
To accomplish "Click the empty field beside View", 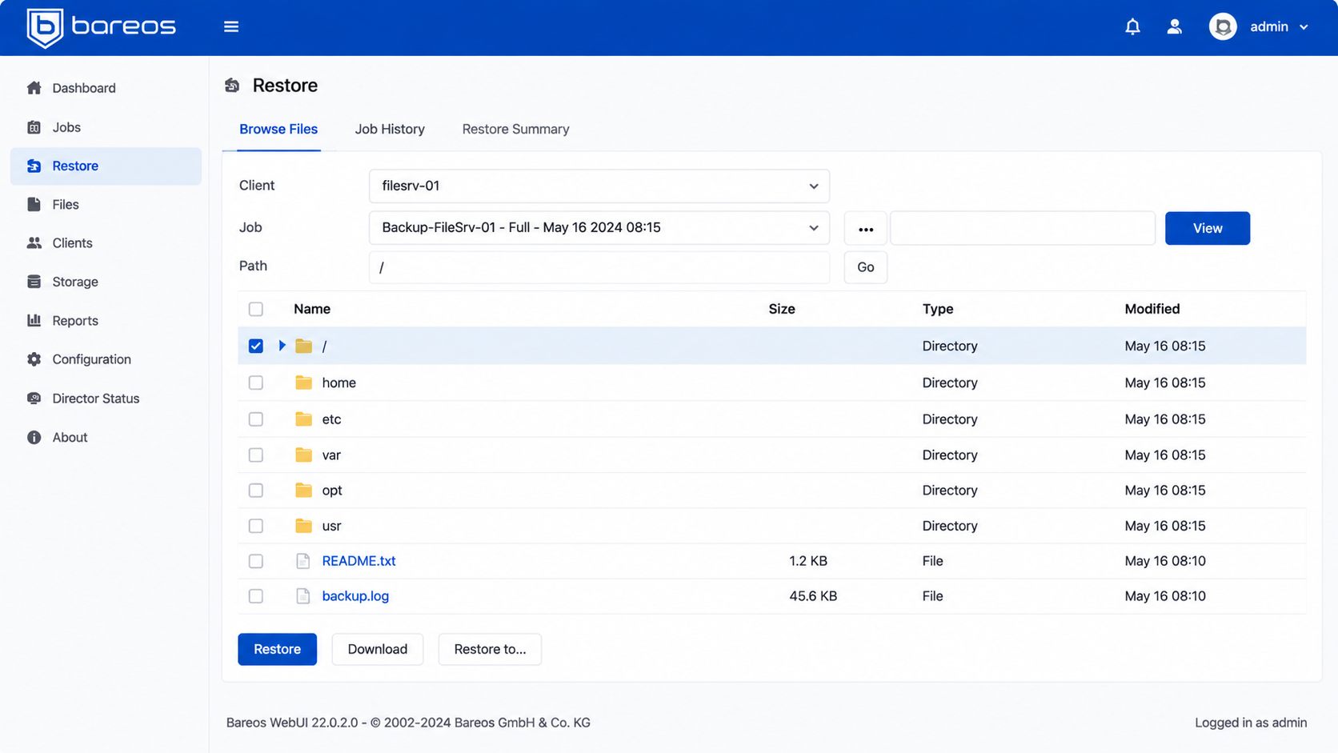I will click(1023, 228).
